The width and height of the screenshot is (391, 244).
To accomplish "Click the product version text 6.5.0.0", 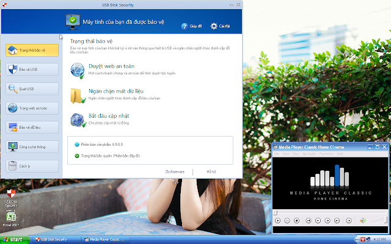I will pyautogui.click(x=102, y=145).
